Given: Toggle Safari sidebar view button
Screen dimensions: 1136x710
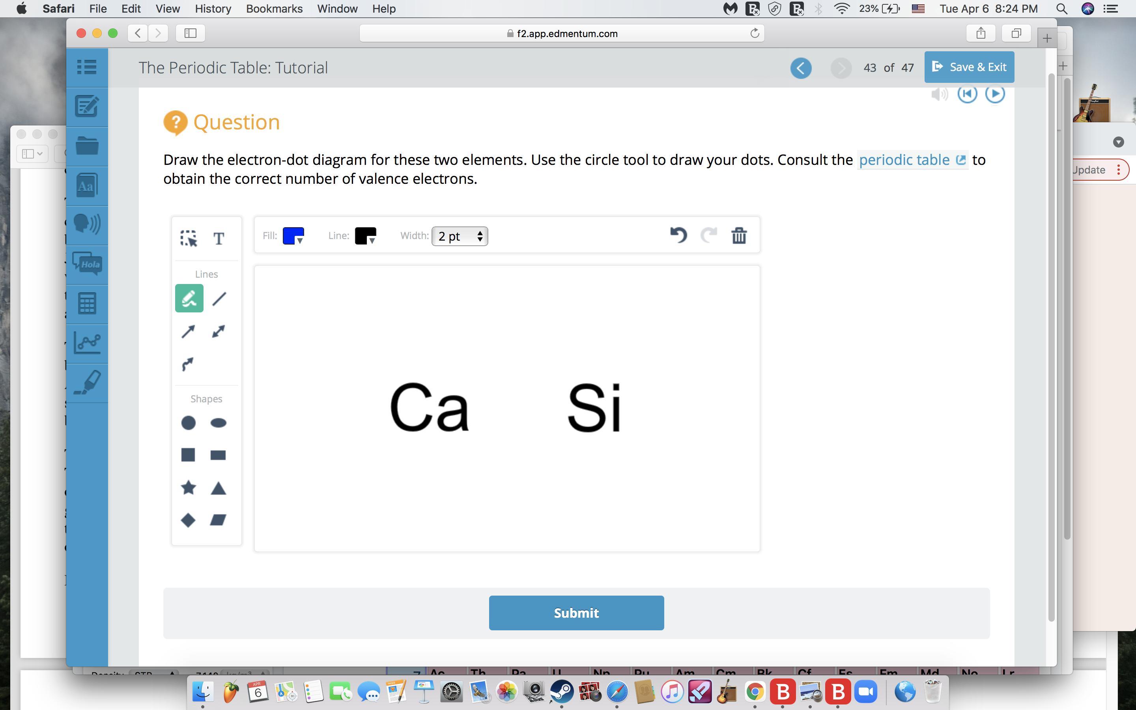Looking at the screenshot, I should pos(190,34).
